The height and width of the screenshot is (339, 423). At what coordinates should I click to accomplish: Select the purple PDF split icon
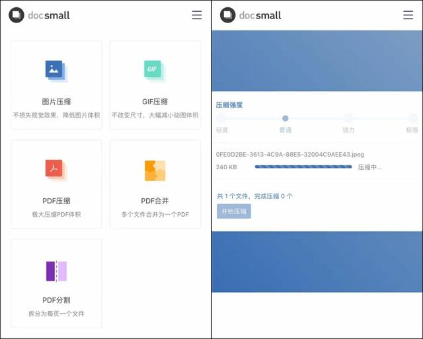[x=56, y=271]
